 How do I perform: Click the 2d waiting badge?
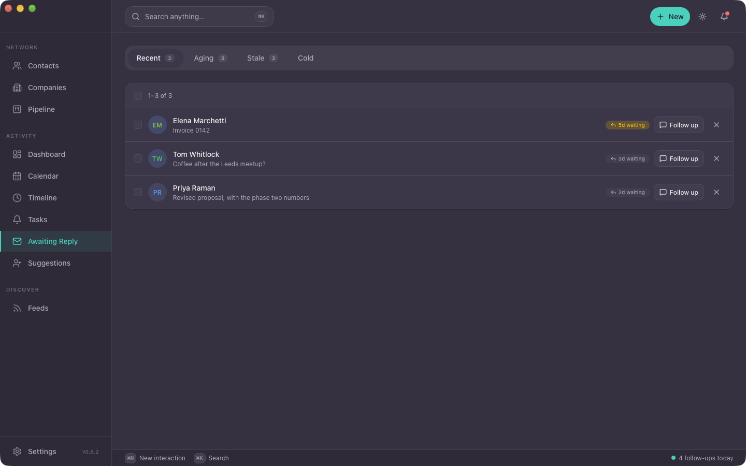(x=627, y=192)
